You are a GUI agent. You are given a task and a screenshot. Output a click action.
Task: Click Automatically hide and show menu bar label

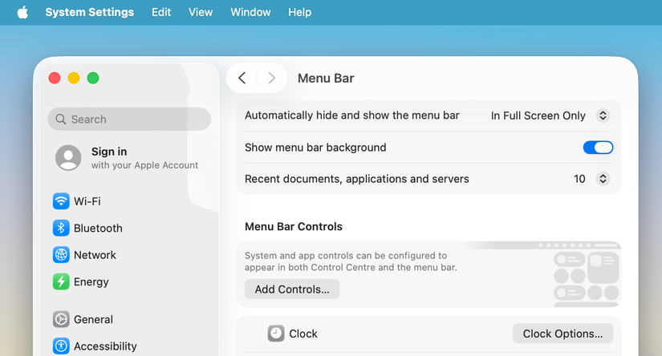click(352, 115)
